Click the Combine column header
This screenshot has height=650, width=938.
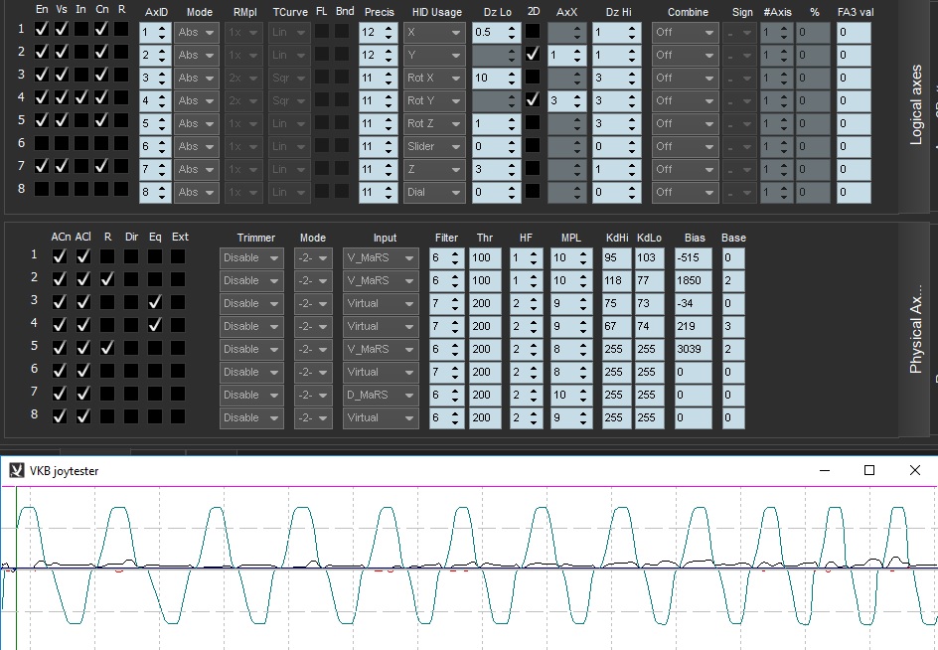tap(688, 12)
